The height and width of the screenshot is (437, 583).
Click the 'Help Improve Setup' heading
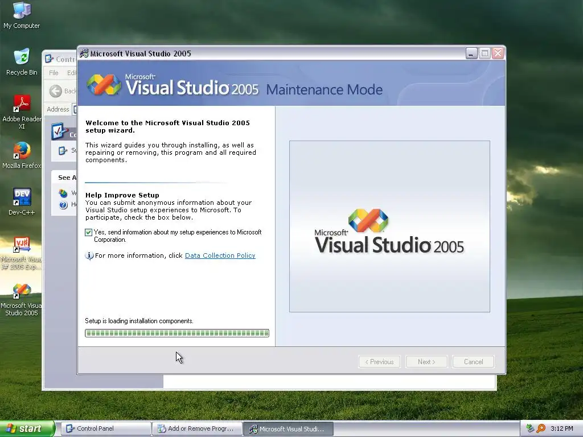(x=122, y=195)
